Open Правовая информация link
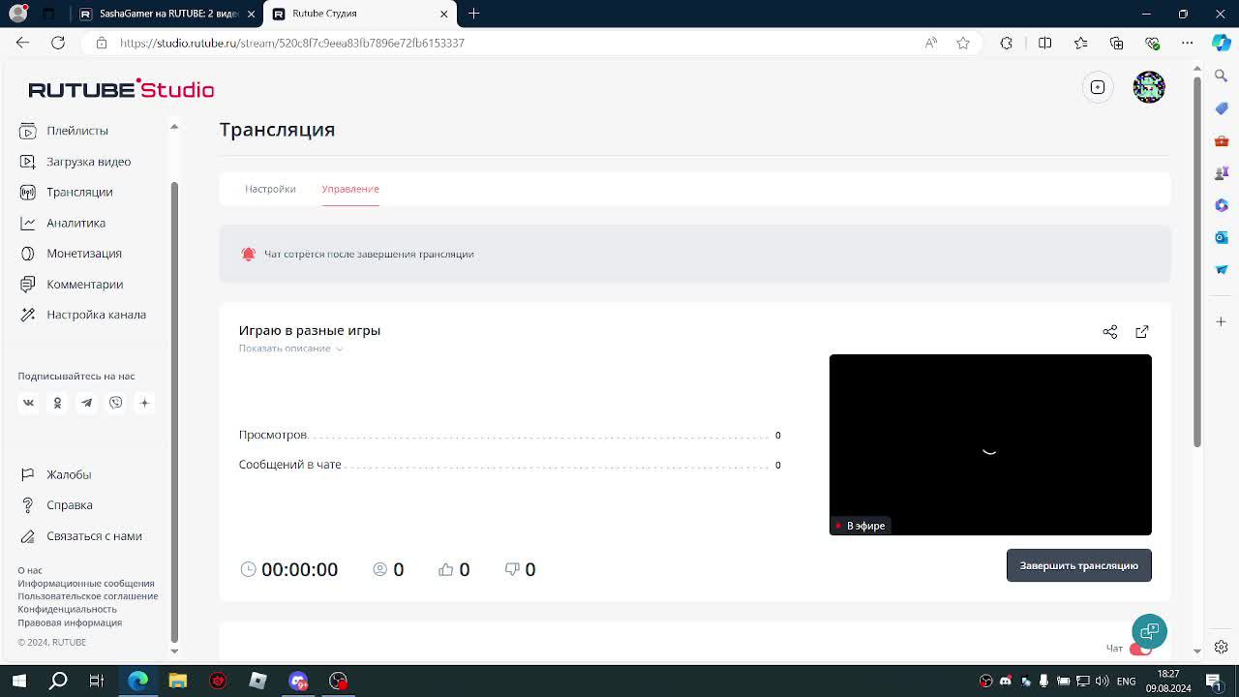Image resolution: width=1239 pixels, height=697 pixels. (x=70, y=622)
